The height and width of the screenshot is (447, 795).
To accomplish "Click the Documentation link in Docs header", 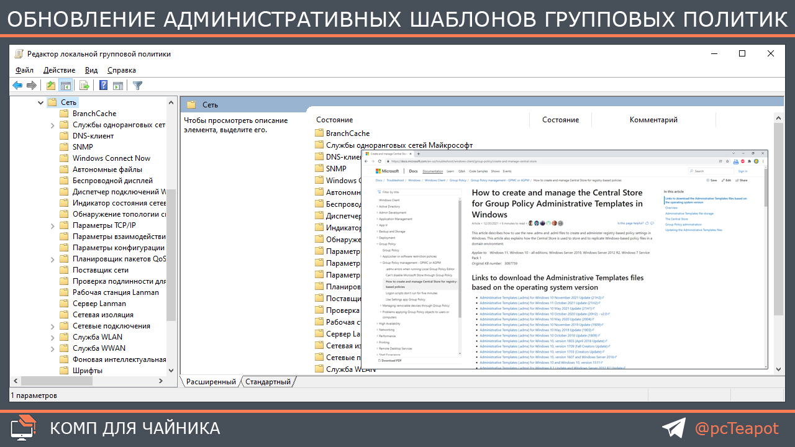I will 433,171.
